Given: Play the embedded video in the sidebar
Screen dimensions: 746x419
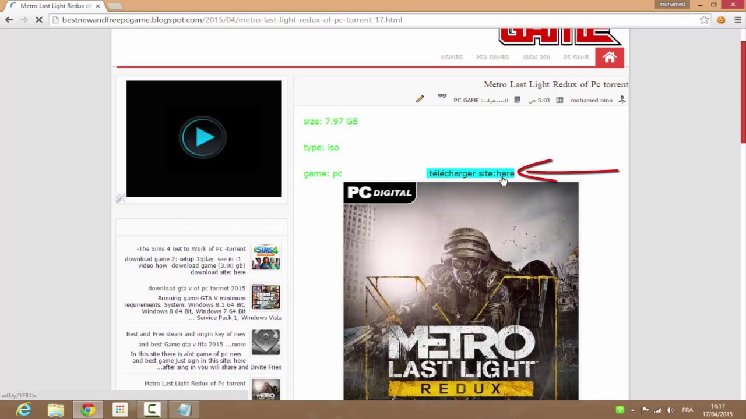Looking at the screenshot, I should click(203, 138).
